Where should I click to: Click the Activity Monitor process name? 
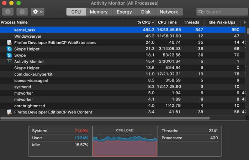click(x=29, y=62)
